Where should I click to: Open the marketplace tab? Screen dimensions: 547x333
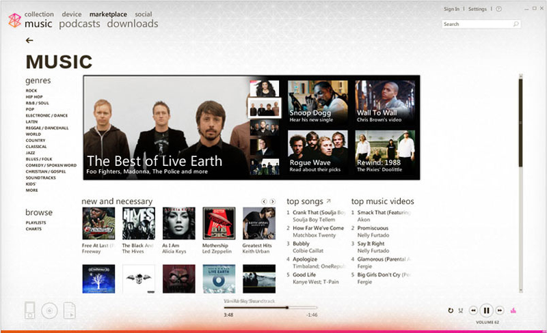(x=108, y=14)
